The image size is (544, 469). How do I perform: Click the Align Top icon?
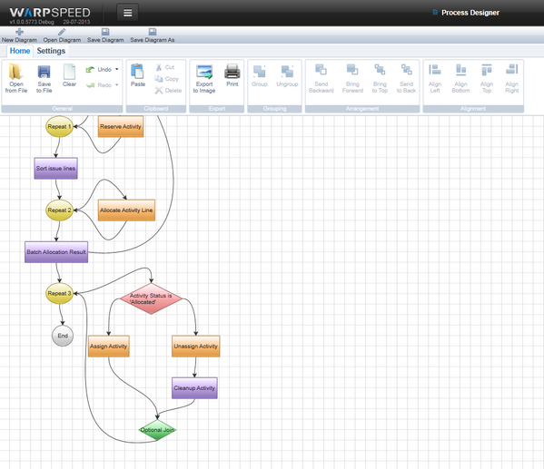(x=487, y=70)
